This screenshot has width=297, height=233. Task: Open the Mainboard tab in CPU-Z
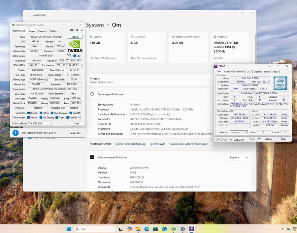pyautogui.click(x=229, y=72)
